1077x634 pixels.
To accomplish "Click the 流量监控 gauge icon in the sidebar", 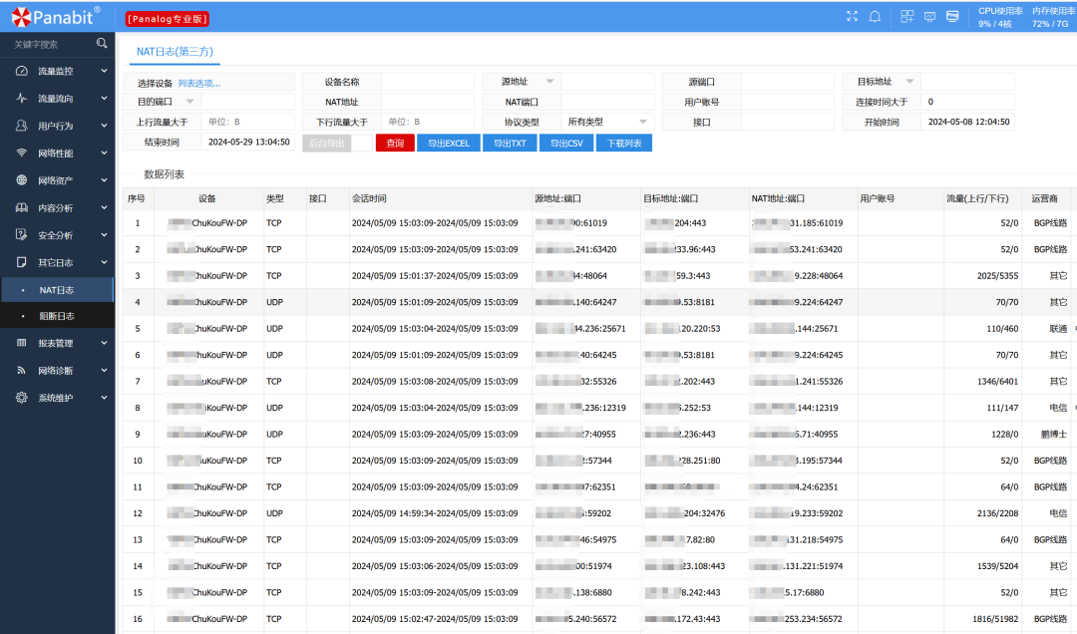I will point(21,71).
